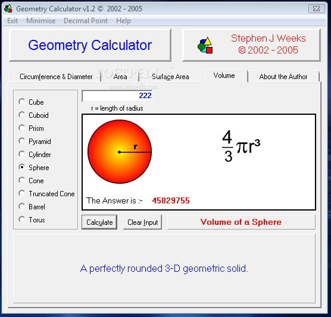Click the Clear Input button
This screenshot has width=331, height=317.
click(142, 222)
